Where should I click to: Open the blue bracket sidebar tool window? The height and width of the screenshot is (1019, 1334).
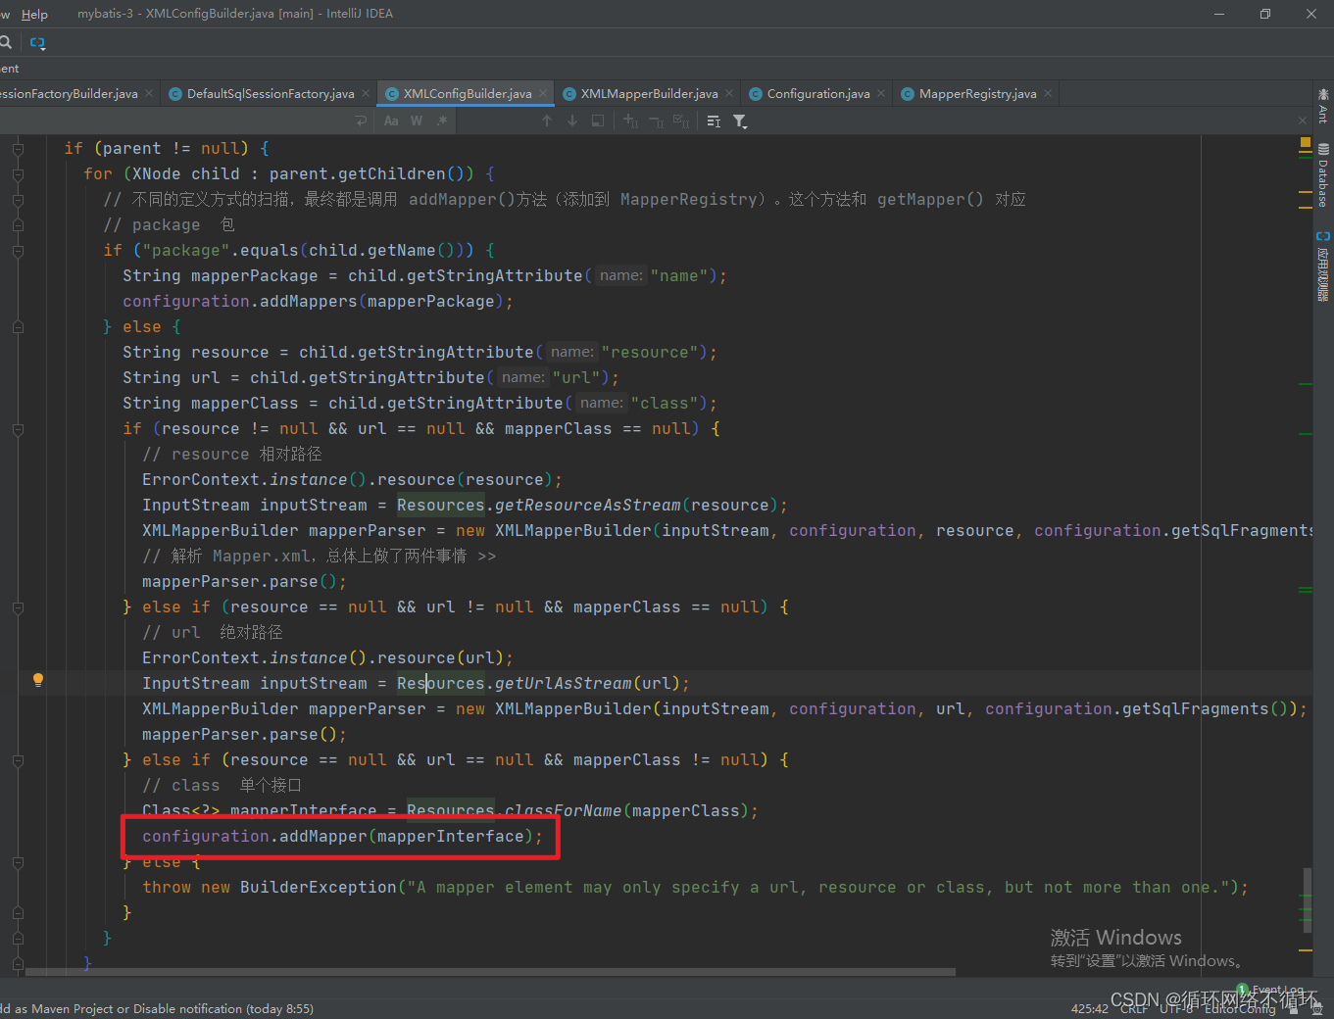coord(1323,266)
